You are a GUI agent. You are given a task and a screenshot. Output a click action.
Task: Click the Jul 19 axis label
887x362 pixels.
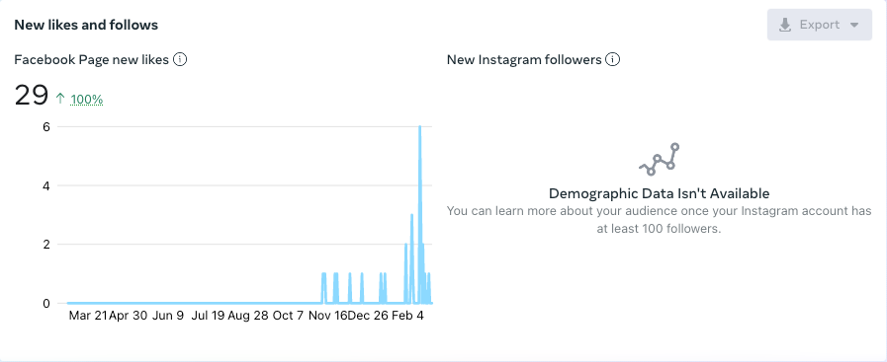208,316
